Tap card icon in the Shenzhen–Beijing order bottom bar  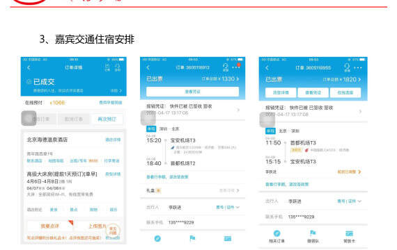[228, 238]
